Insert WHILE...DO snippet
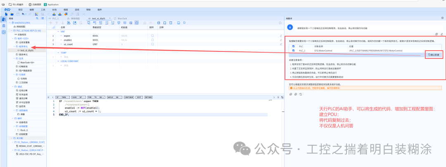This screenshot has width=446, height=167. (x=114, y=97)
